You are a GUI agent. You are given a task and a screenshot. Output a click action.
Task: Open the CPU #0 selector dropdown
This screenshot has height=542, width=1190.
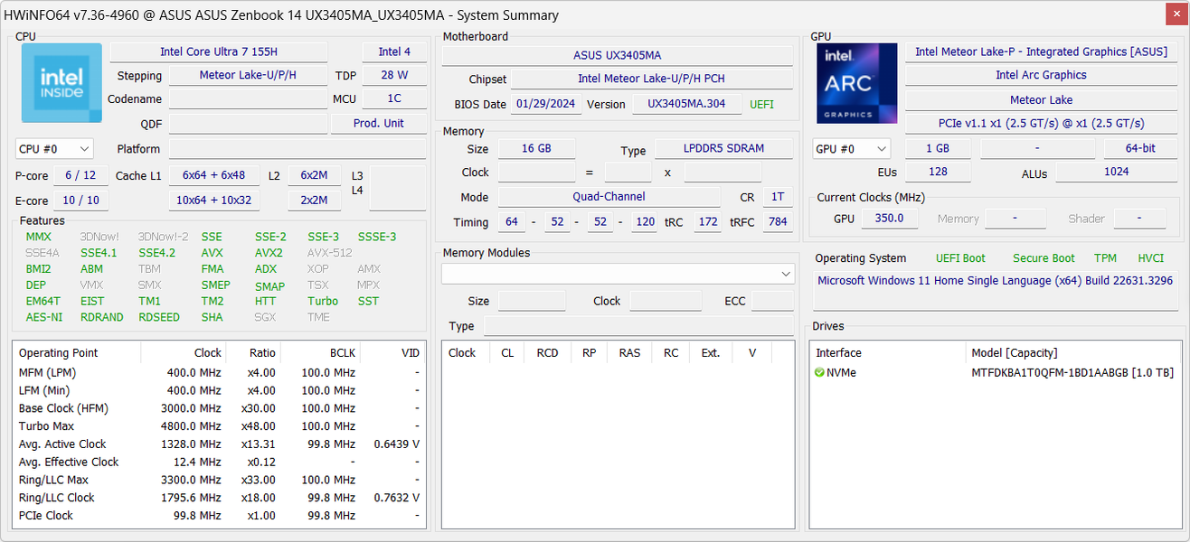[x=54, y=149]
